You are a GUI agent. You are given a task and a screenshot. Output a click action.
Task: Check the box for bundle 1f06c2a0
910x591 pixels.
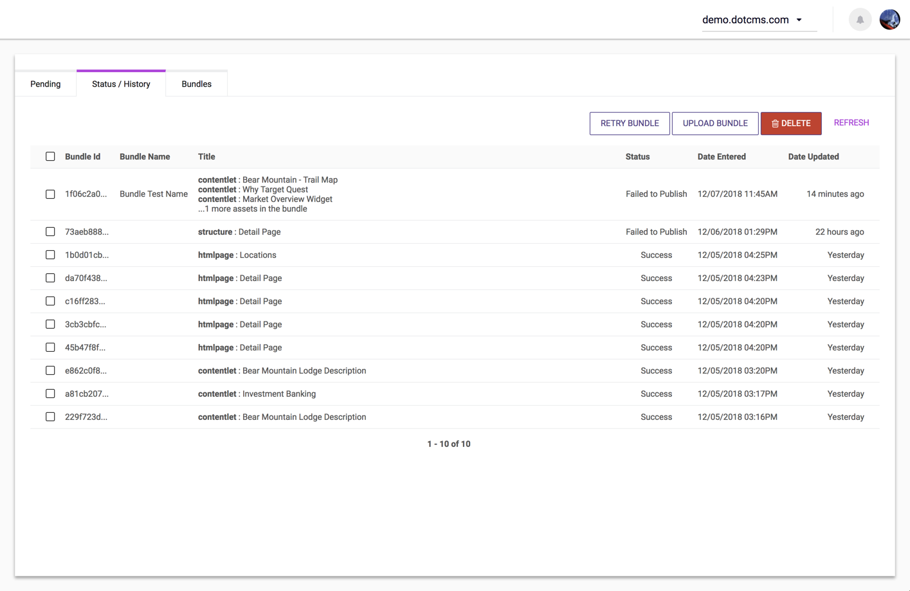point(50,194)
